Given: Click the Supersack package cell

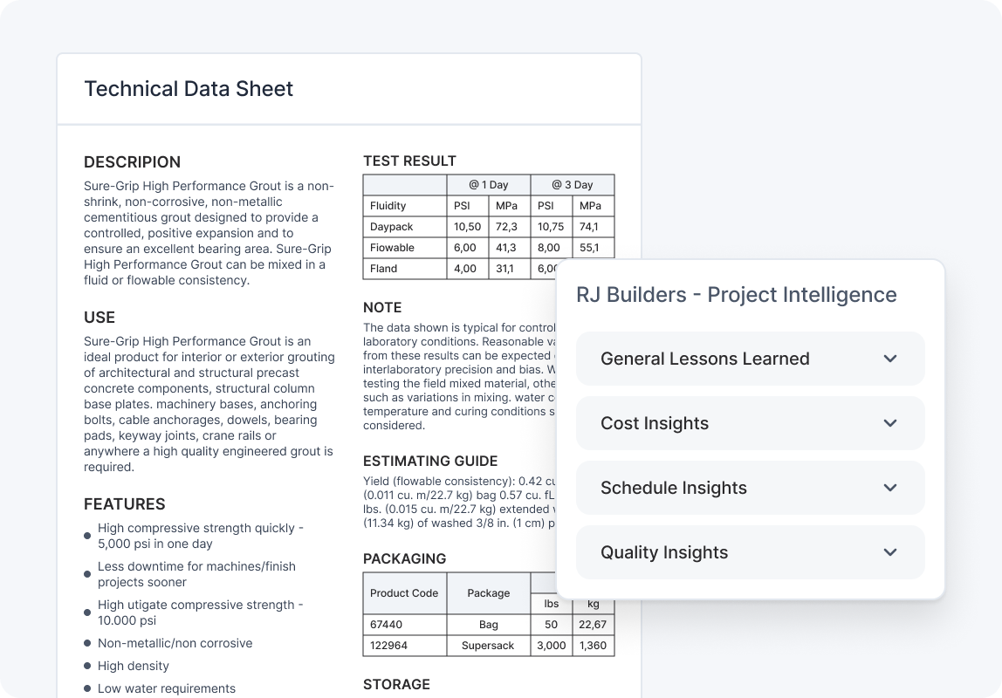Looking at the screenshot, I should (x=488, y=646).
